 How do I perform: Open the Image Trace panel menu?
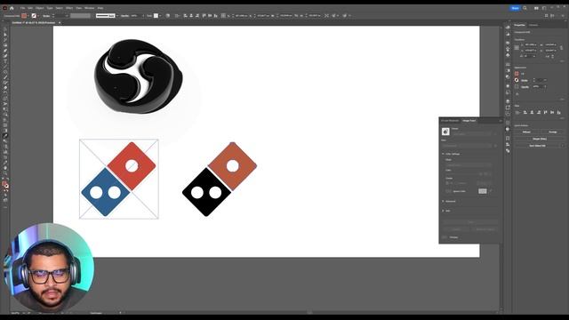(500, 121)
